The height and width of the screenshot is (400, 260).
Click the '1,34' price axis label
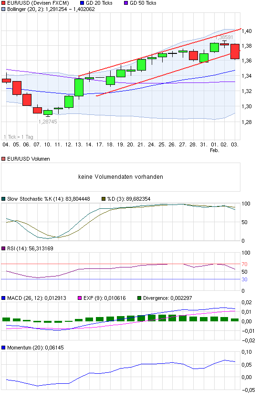247,76
